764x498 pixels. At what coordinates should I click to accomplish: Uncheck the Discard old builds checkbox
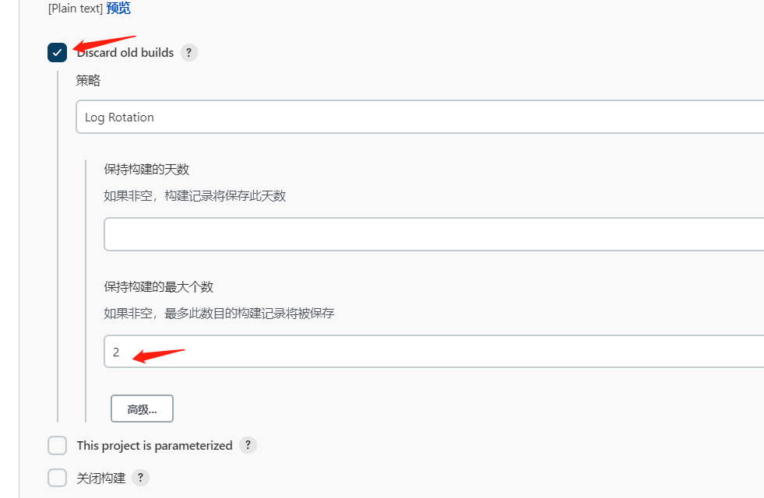pyautogui.click(x=58, y=53)
